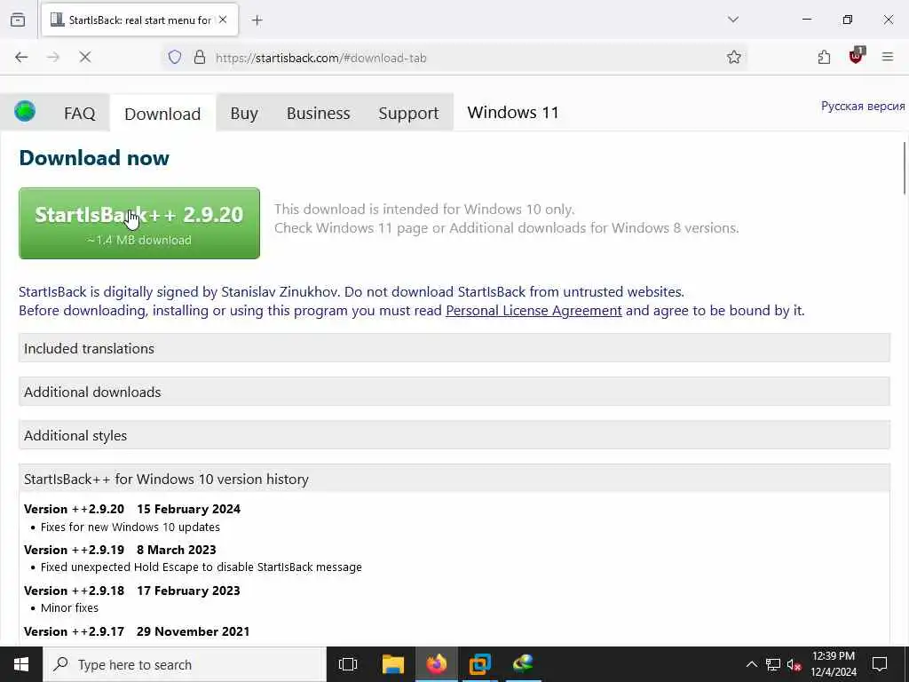
Task: Open the Windows 11 page link
Action: coord(513,112)
